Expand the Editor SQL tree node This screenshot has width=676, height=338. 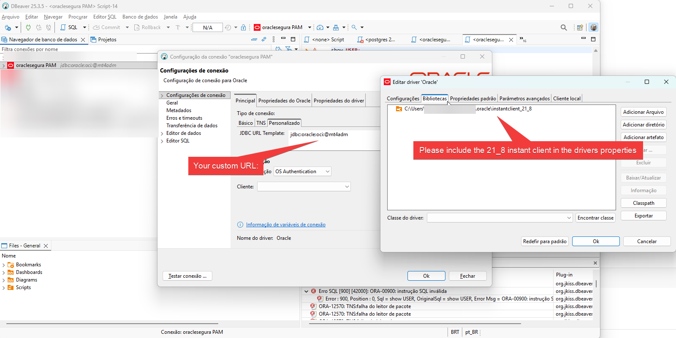click(162, 141)
